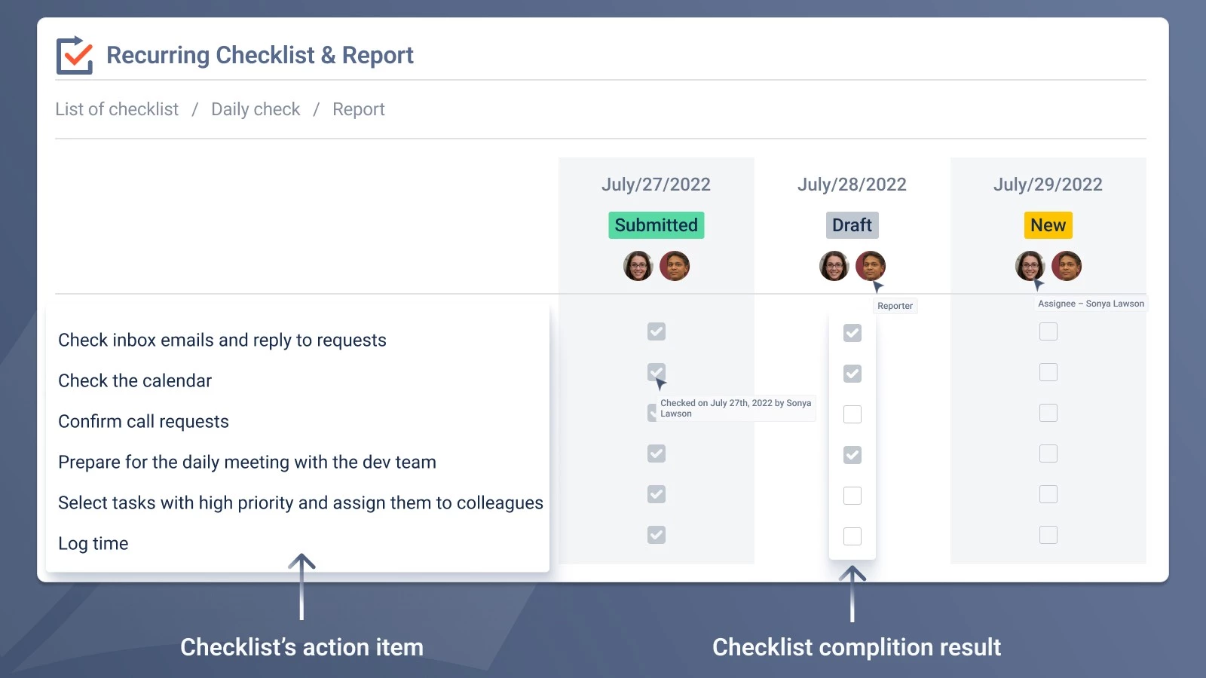Click the second avatar under July/27/2022

(675, 265)
